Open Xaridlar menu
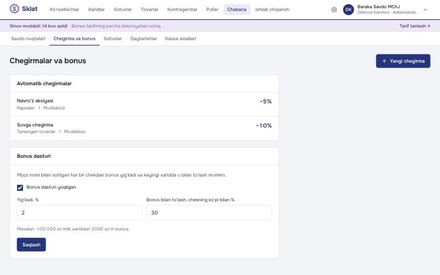440x275 pixels. pos(96,9)
